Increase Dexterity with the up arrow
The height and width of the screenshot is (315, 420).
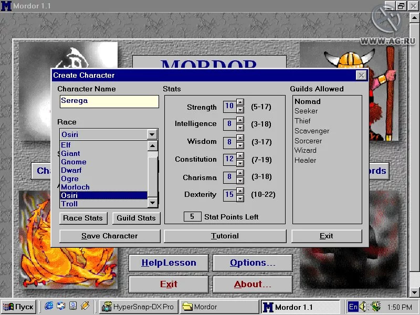coord(240,191)
